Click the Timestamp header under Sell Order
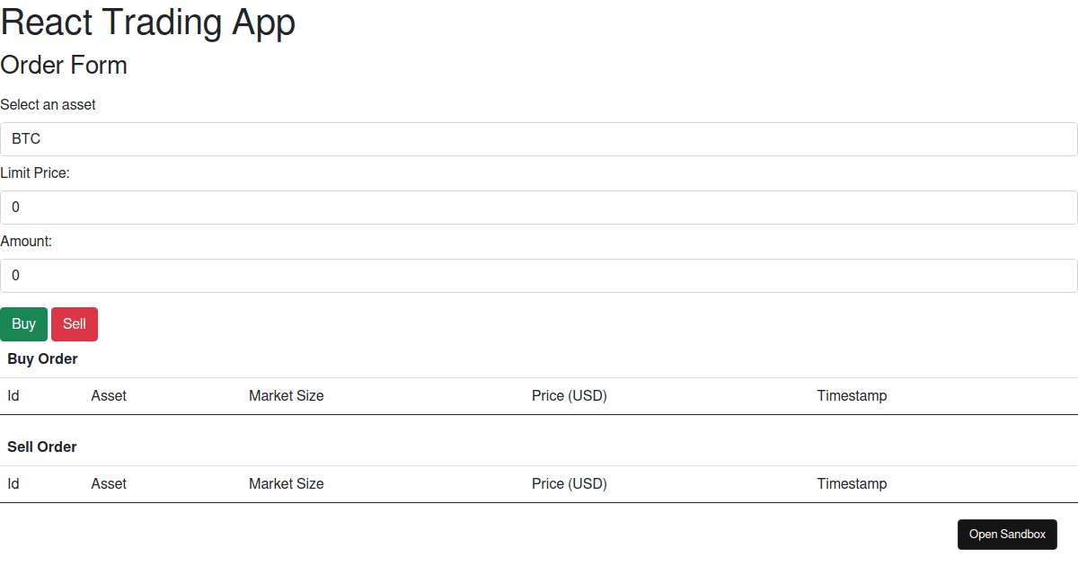 point(852,483)
